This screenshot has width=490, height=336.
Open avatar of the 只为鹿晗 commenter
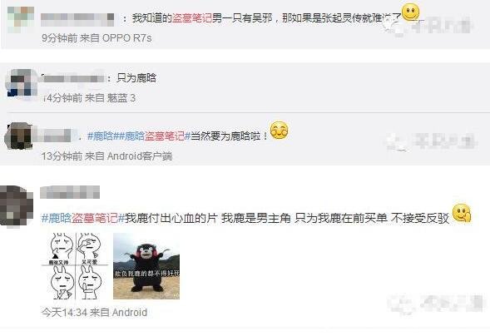pyautogui.click(x=21, y=82)
